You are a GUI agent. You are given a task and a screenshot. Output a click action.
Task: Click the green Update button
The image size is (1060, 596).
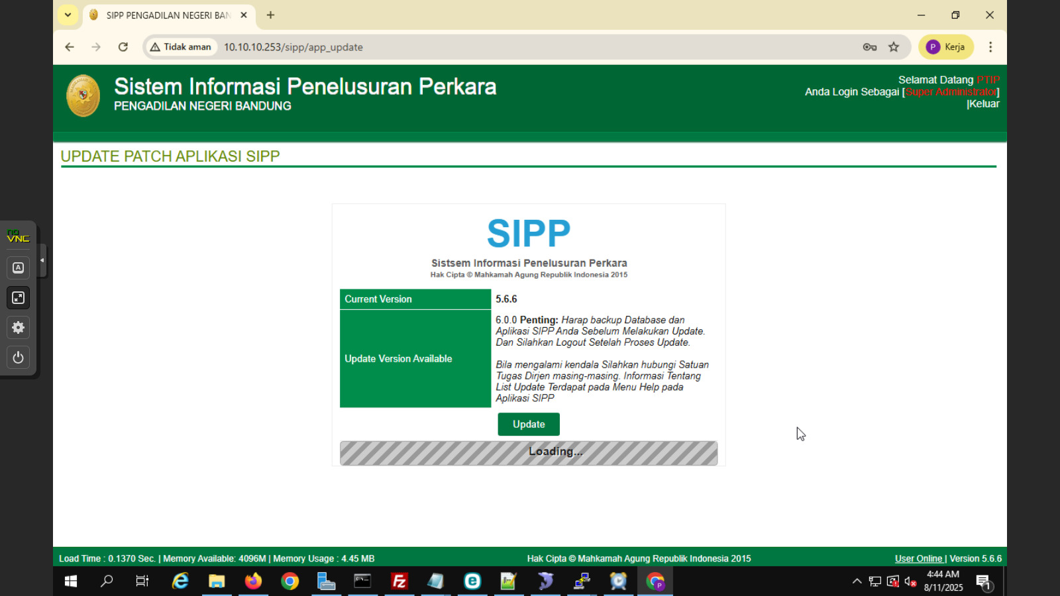[528, 424]
